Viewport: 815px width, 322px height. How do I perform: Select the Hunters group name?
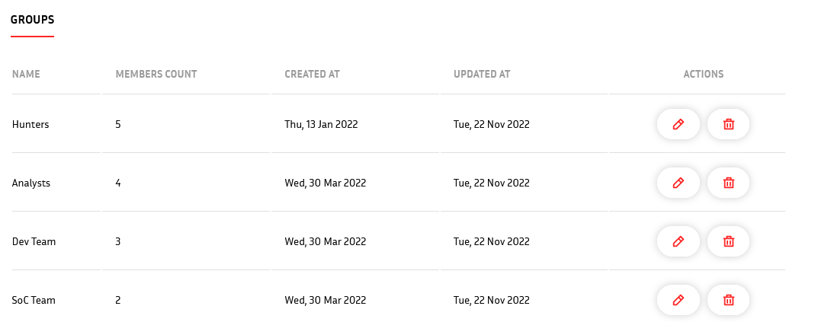click(x=30, y=125)
